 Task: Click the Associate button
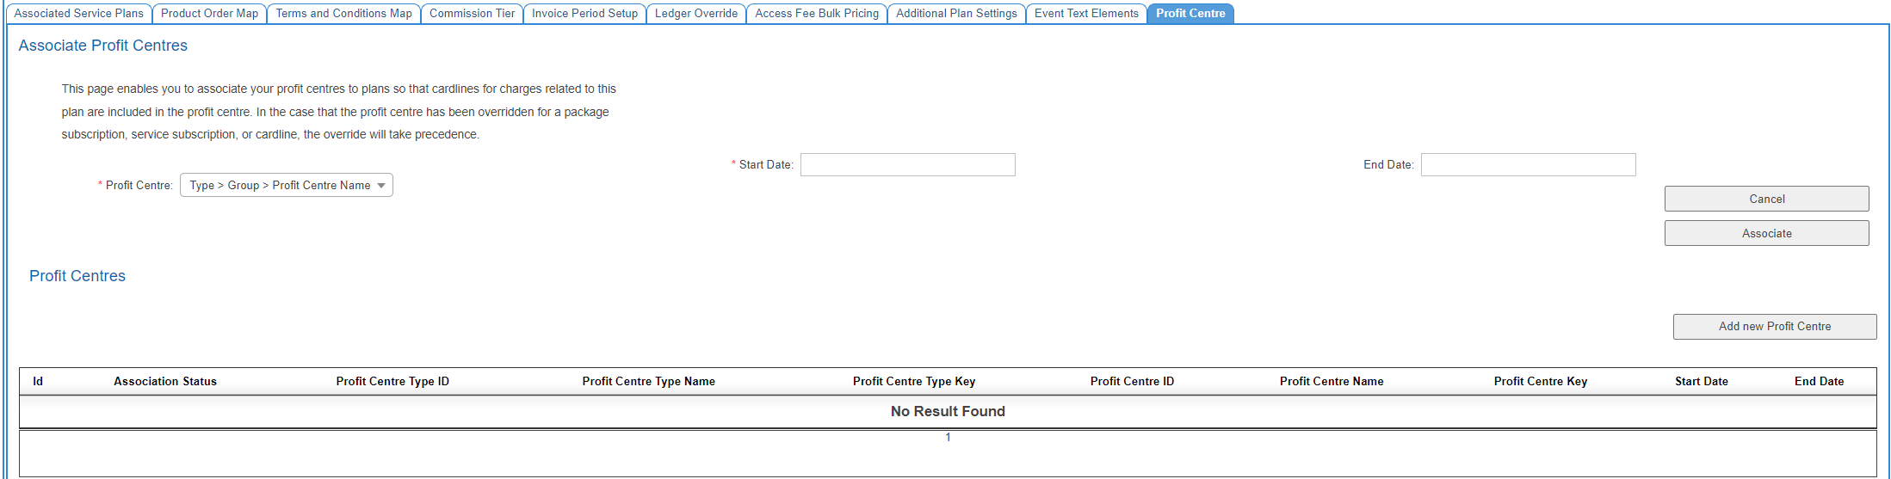point(1766,234)
